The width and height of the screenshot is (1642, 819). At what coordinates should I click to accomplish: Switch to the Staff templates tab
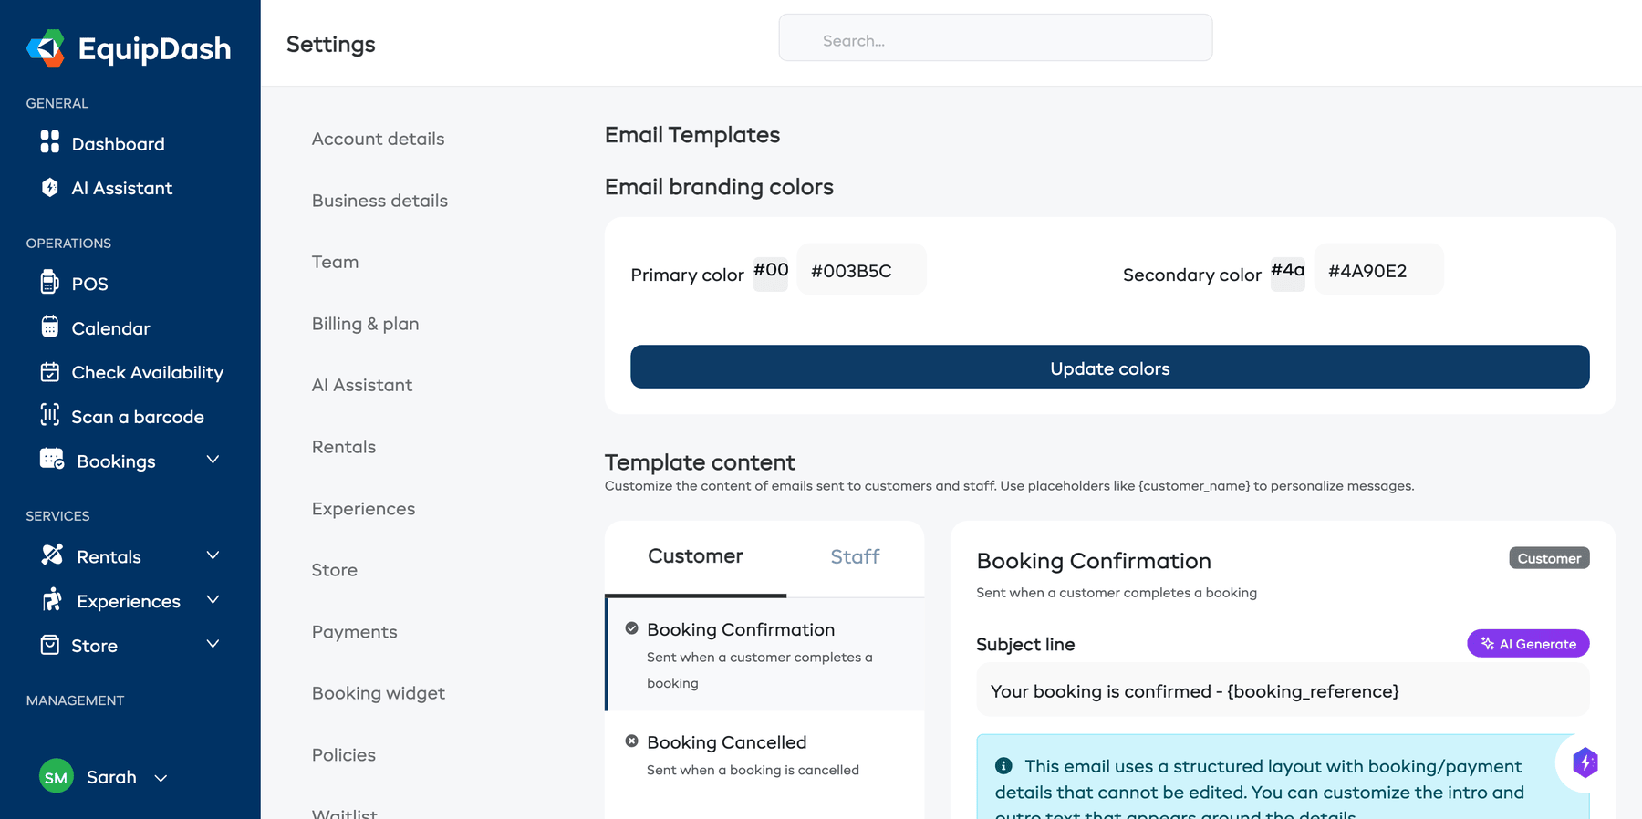click(x=855, y=557)
